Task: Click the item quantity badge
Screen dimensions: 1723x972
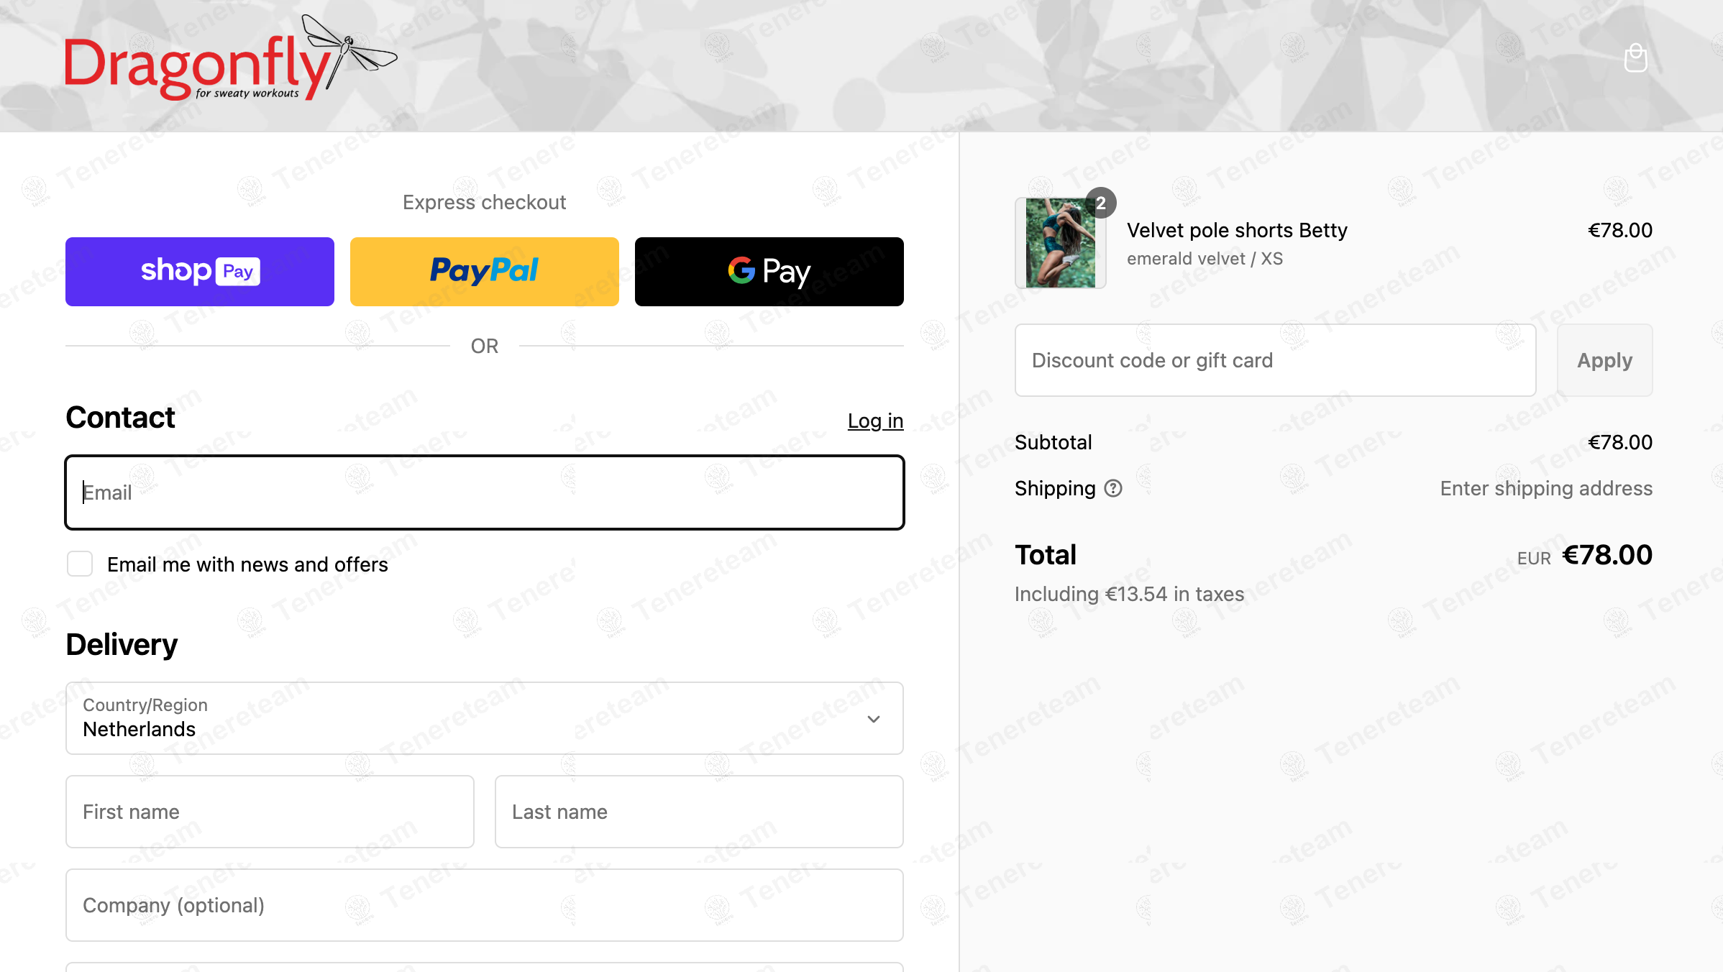Action: coord(1101,203)
